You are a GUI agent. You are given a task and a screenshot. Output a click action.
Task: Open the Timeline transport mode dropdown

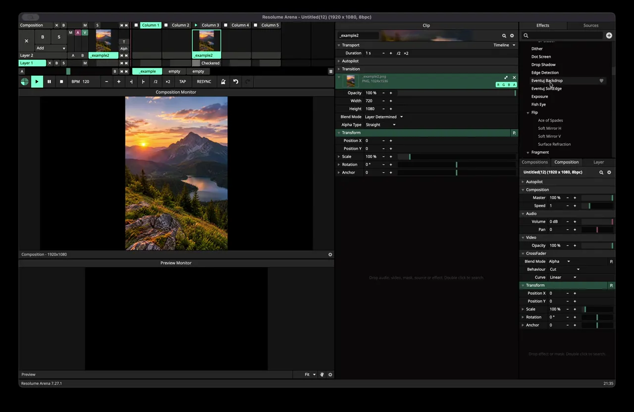[x=504, y=45]
